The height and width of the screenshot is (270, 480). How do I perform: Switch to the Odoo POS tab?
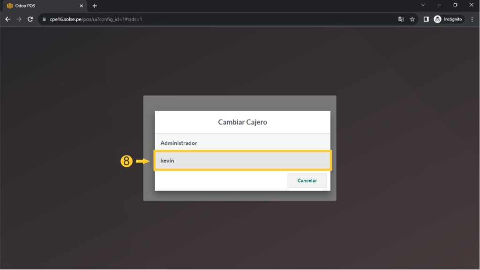42,6
